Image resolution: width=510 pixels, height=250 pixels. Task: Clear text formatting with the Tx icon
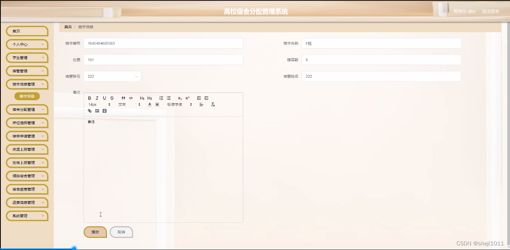point(213,105)
